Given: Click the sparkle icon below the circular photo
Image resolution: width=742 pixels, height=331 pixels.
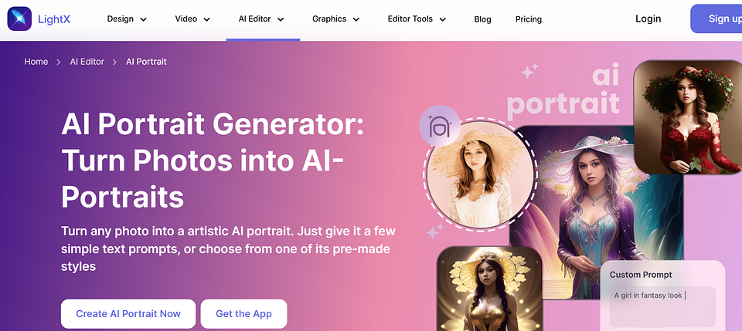Looking at the screenshot, I should 434,231.
